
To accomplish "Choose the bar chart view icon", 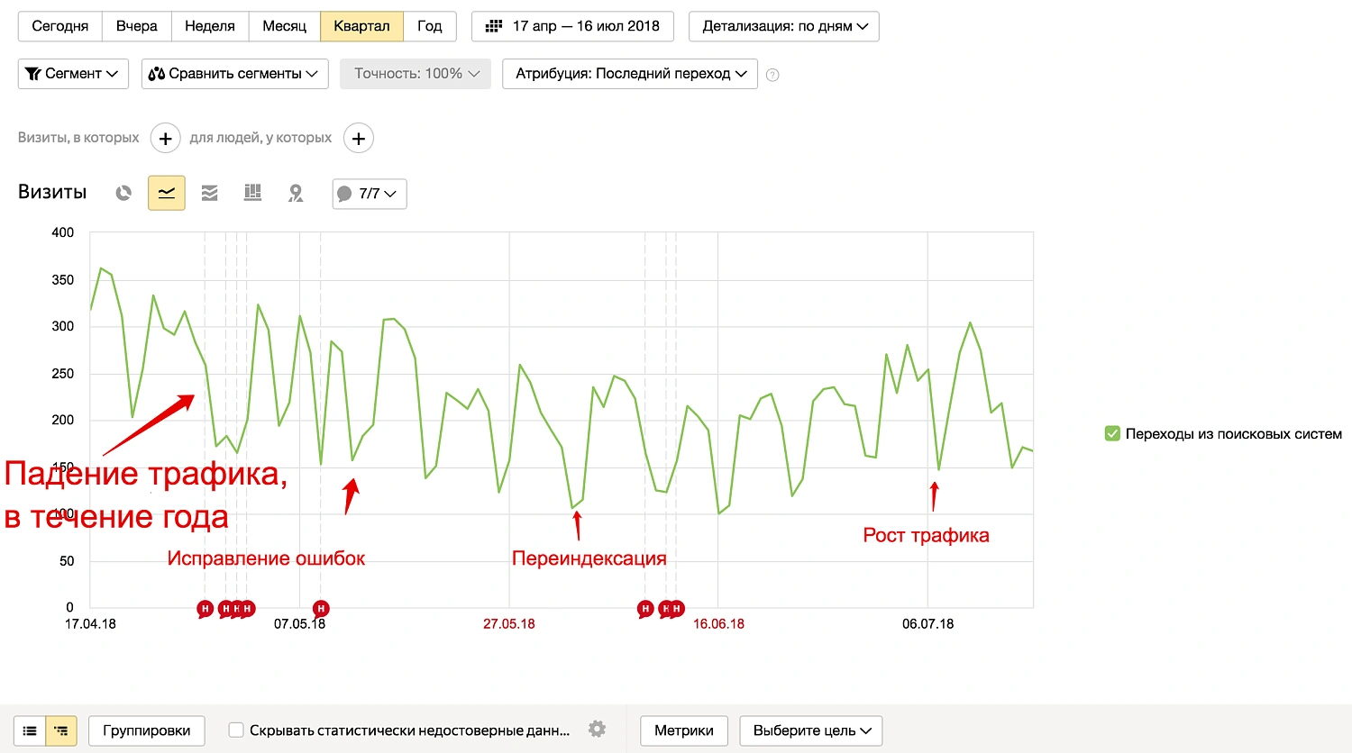I will [x=252, y=193].
